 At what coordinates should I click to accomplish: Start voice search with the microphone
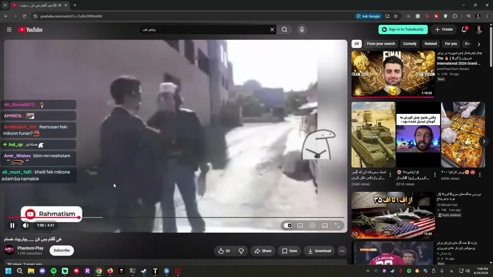[302, 30]
